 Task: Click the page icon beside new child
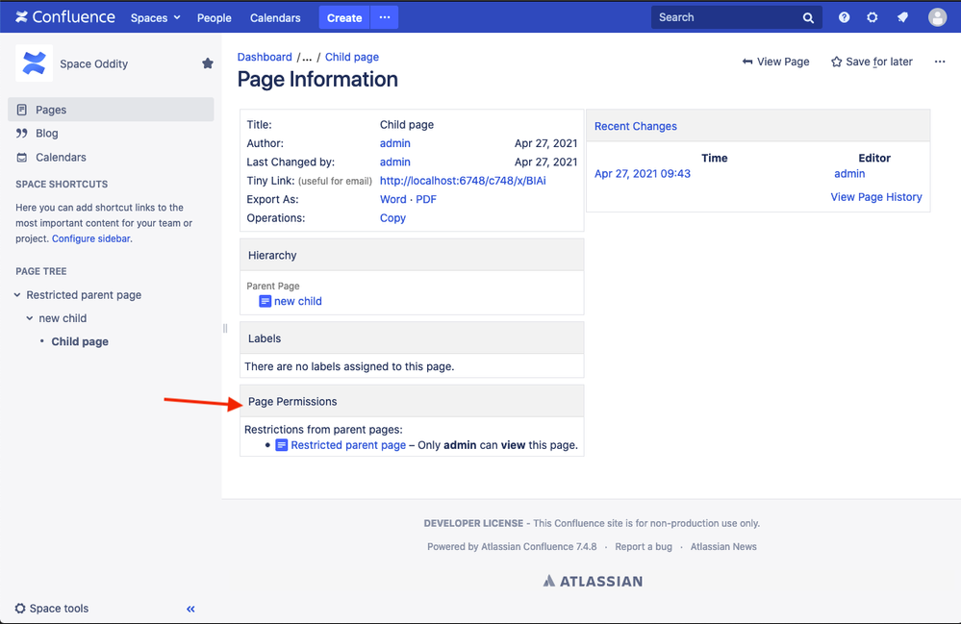(x=265, y=301)
